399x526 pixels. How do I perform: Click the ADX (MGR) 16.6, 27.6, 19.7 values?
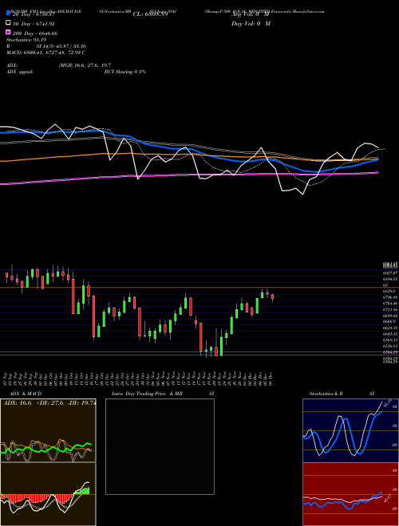tap(85, 65)
